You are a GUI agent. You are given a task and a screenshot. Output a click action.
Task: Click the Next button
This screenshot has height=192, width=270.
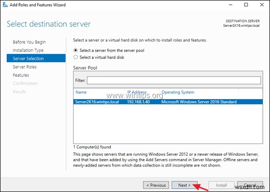pyautogui.click(x=184, y=185)
